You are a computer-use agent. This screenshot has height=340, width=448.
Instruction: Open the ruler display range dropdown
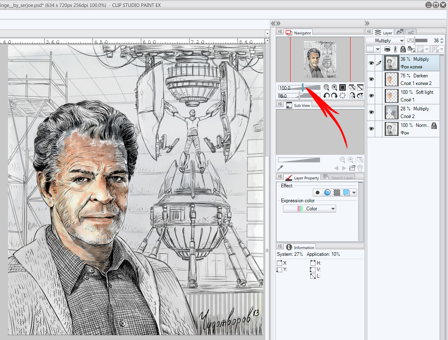pos(437,49)
